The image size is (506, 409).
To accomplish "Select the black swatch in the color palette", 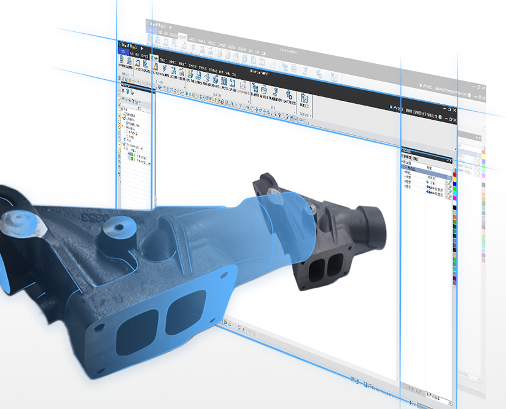I will [x=454, y=207].
